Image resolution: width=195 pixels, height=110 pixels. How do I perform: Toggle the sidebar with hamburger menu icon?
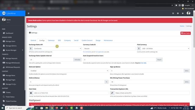[x=28, y=13]
